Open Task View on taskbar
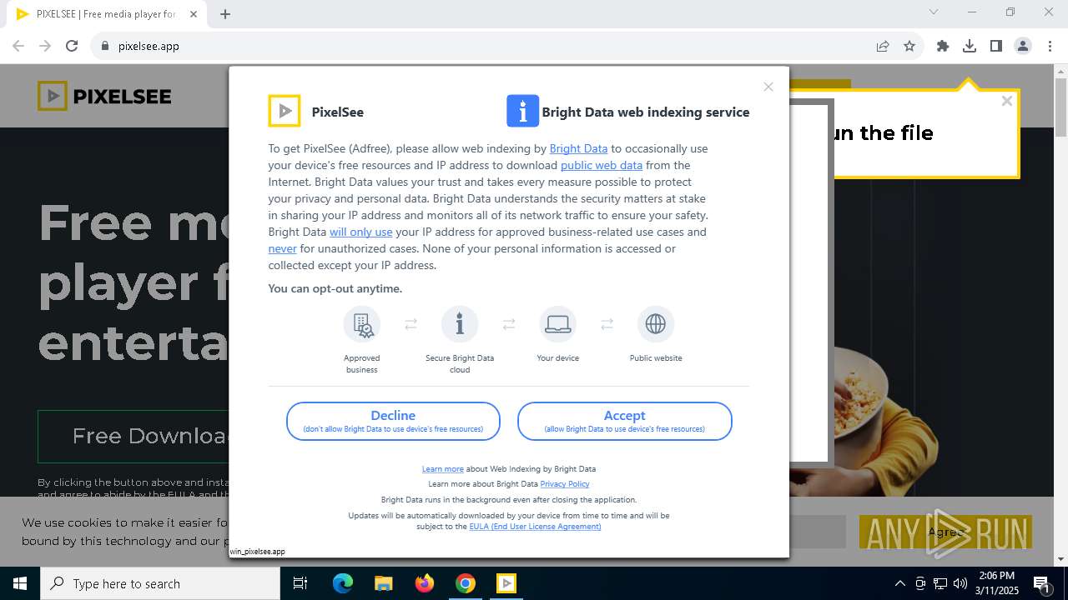Screen dimensions: 1068x600 pyautogui.click(x=300, y=583)
